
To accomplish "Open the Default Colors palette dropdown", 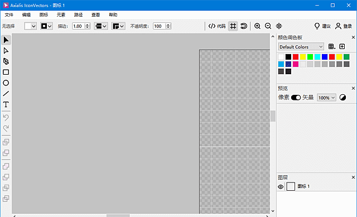I will tap(301, 47).
